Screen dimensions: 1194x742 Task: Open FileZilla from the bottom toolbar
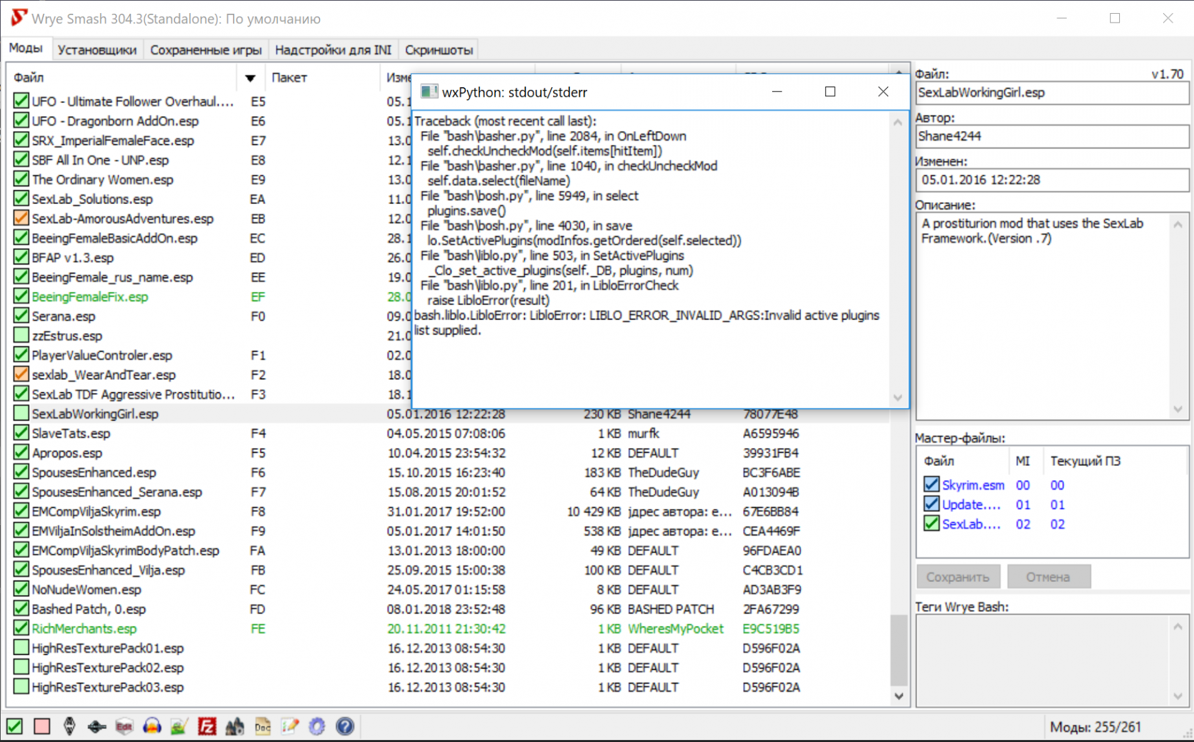(207, 726)
